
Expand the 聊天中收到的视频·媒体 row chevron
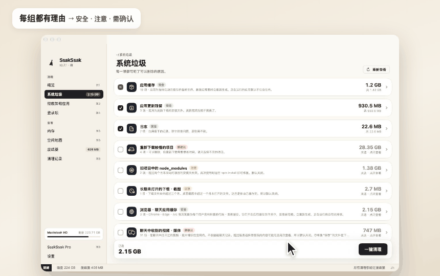[x=387, y=232]
